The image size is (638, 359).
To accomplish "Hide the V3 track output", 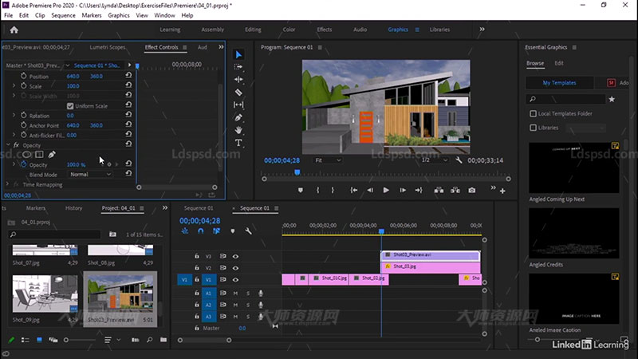I will [235, 256].
